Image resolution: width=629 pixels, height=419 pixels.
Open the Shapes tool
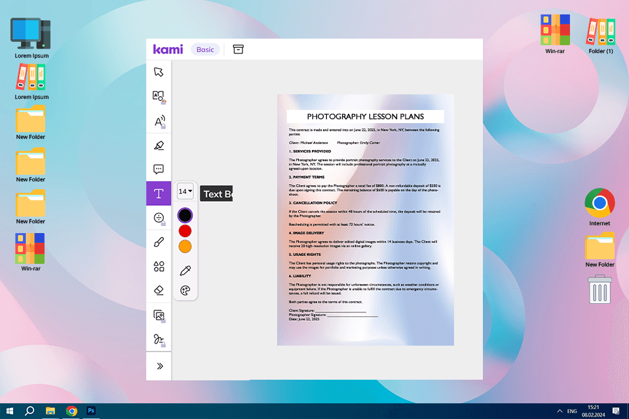[159, 266]
